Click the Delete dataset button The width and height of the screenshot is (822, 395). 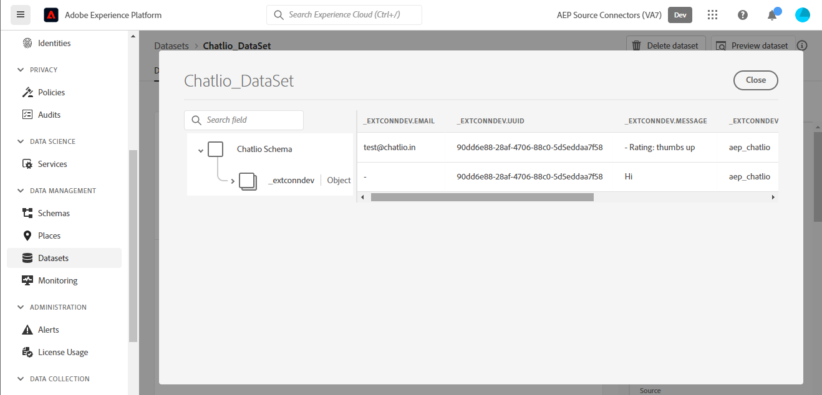tap(666, 45)
